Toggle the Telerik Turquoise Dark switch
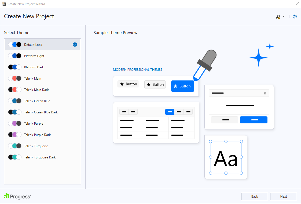Screen dimensions: 301x204 [15, 157]
